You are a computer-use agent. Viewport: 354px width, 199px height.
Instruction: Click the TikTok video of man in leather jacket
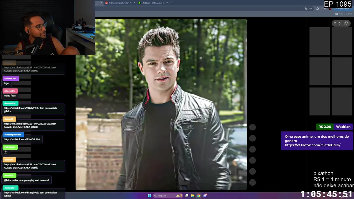161,104
